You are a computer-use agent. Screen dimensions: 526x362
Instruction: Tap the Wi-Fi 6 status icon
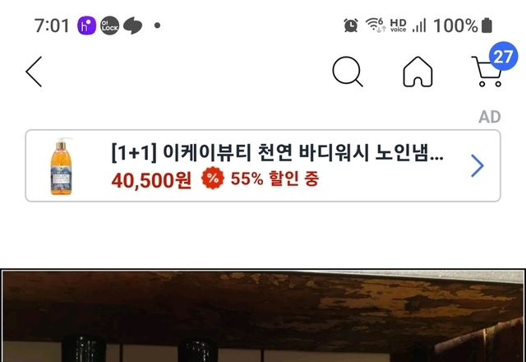(376, 26)
